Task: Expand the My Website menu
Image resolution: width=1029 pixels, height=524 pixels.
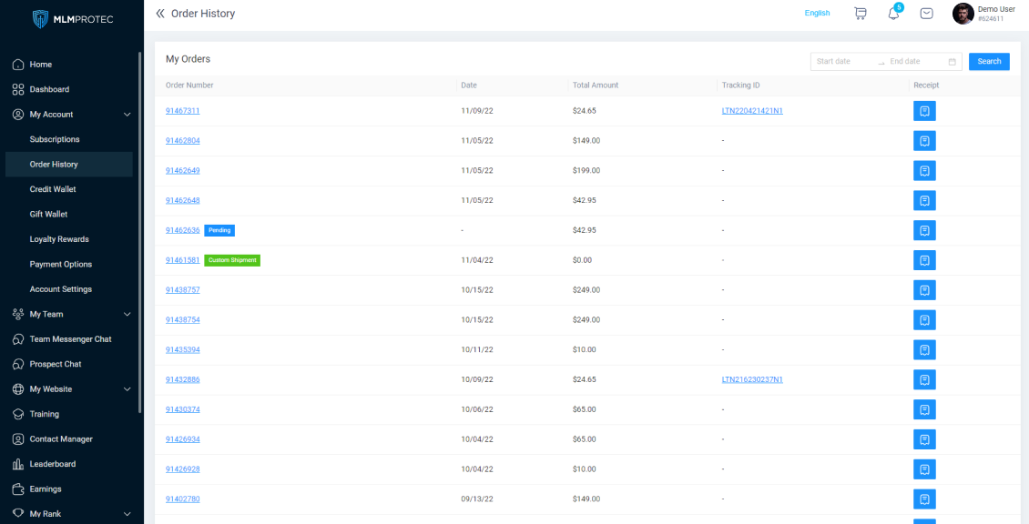Action: pos(127,389)
